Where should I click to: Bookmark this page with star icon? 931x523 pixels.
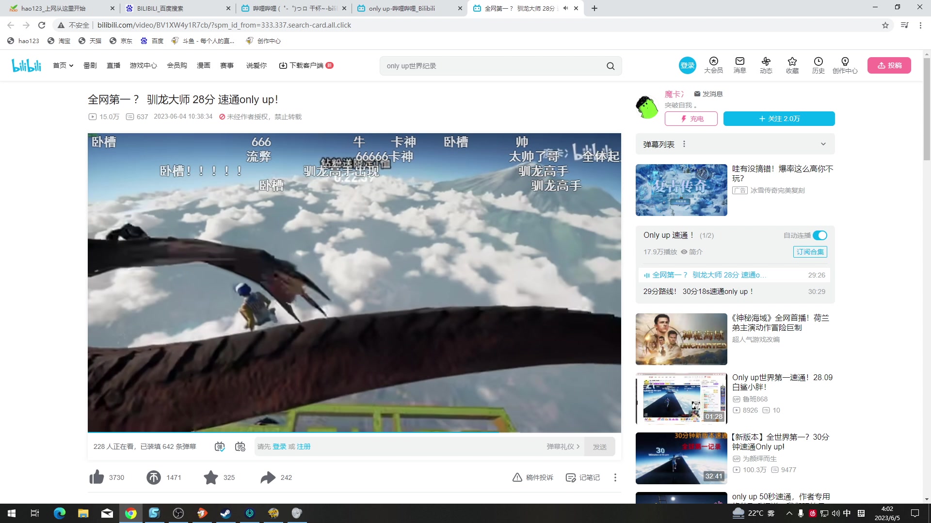pyautogui.click(x=885, y=25)
